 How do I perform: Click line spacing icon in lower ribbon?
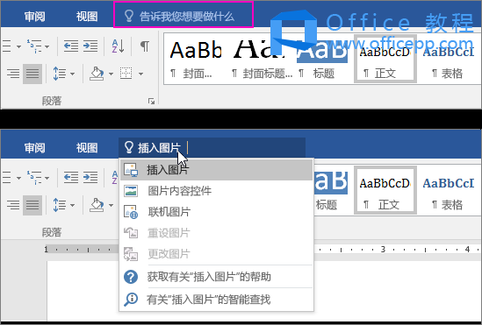click(60, 205)
